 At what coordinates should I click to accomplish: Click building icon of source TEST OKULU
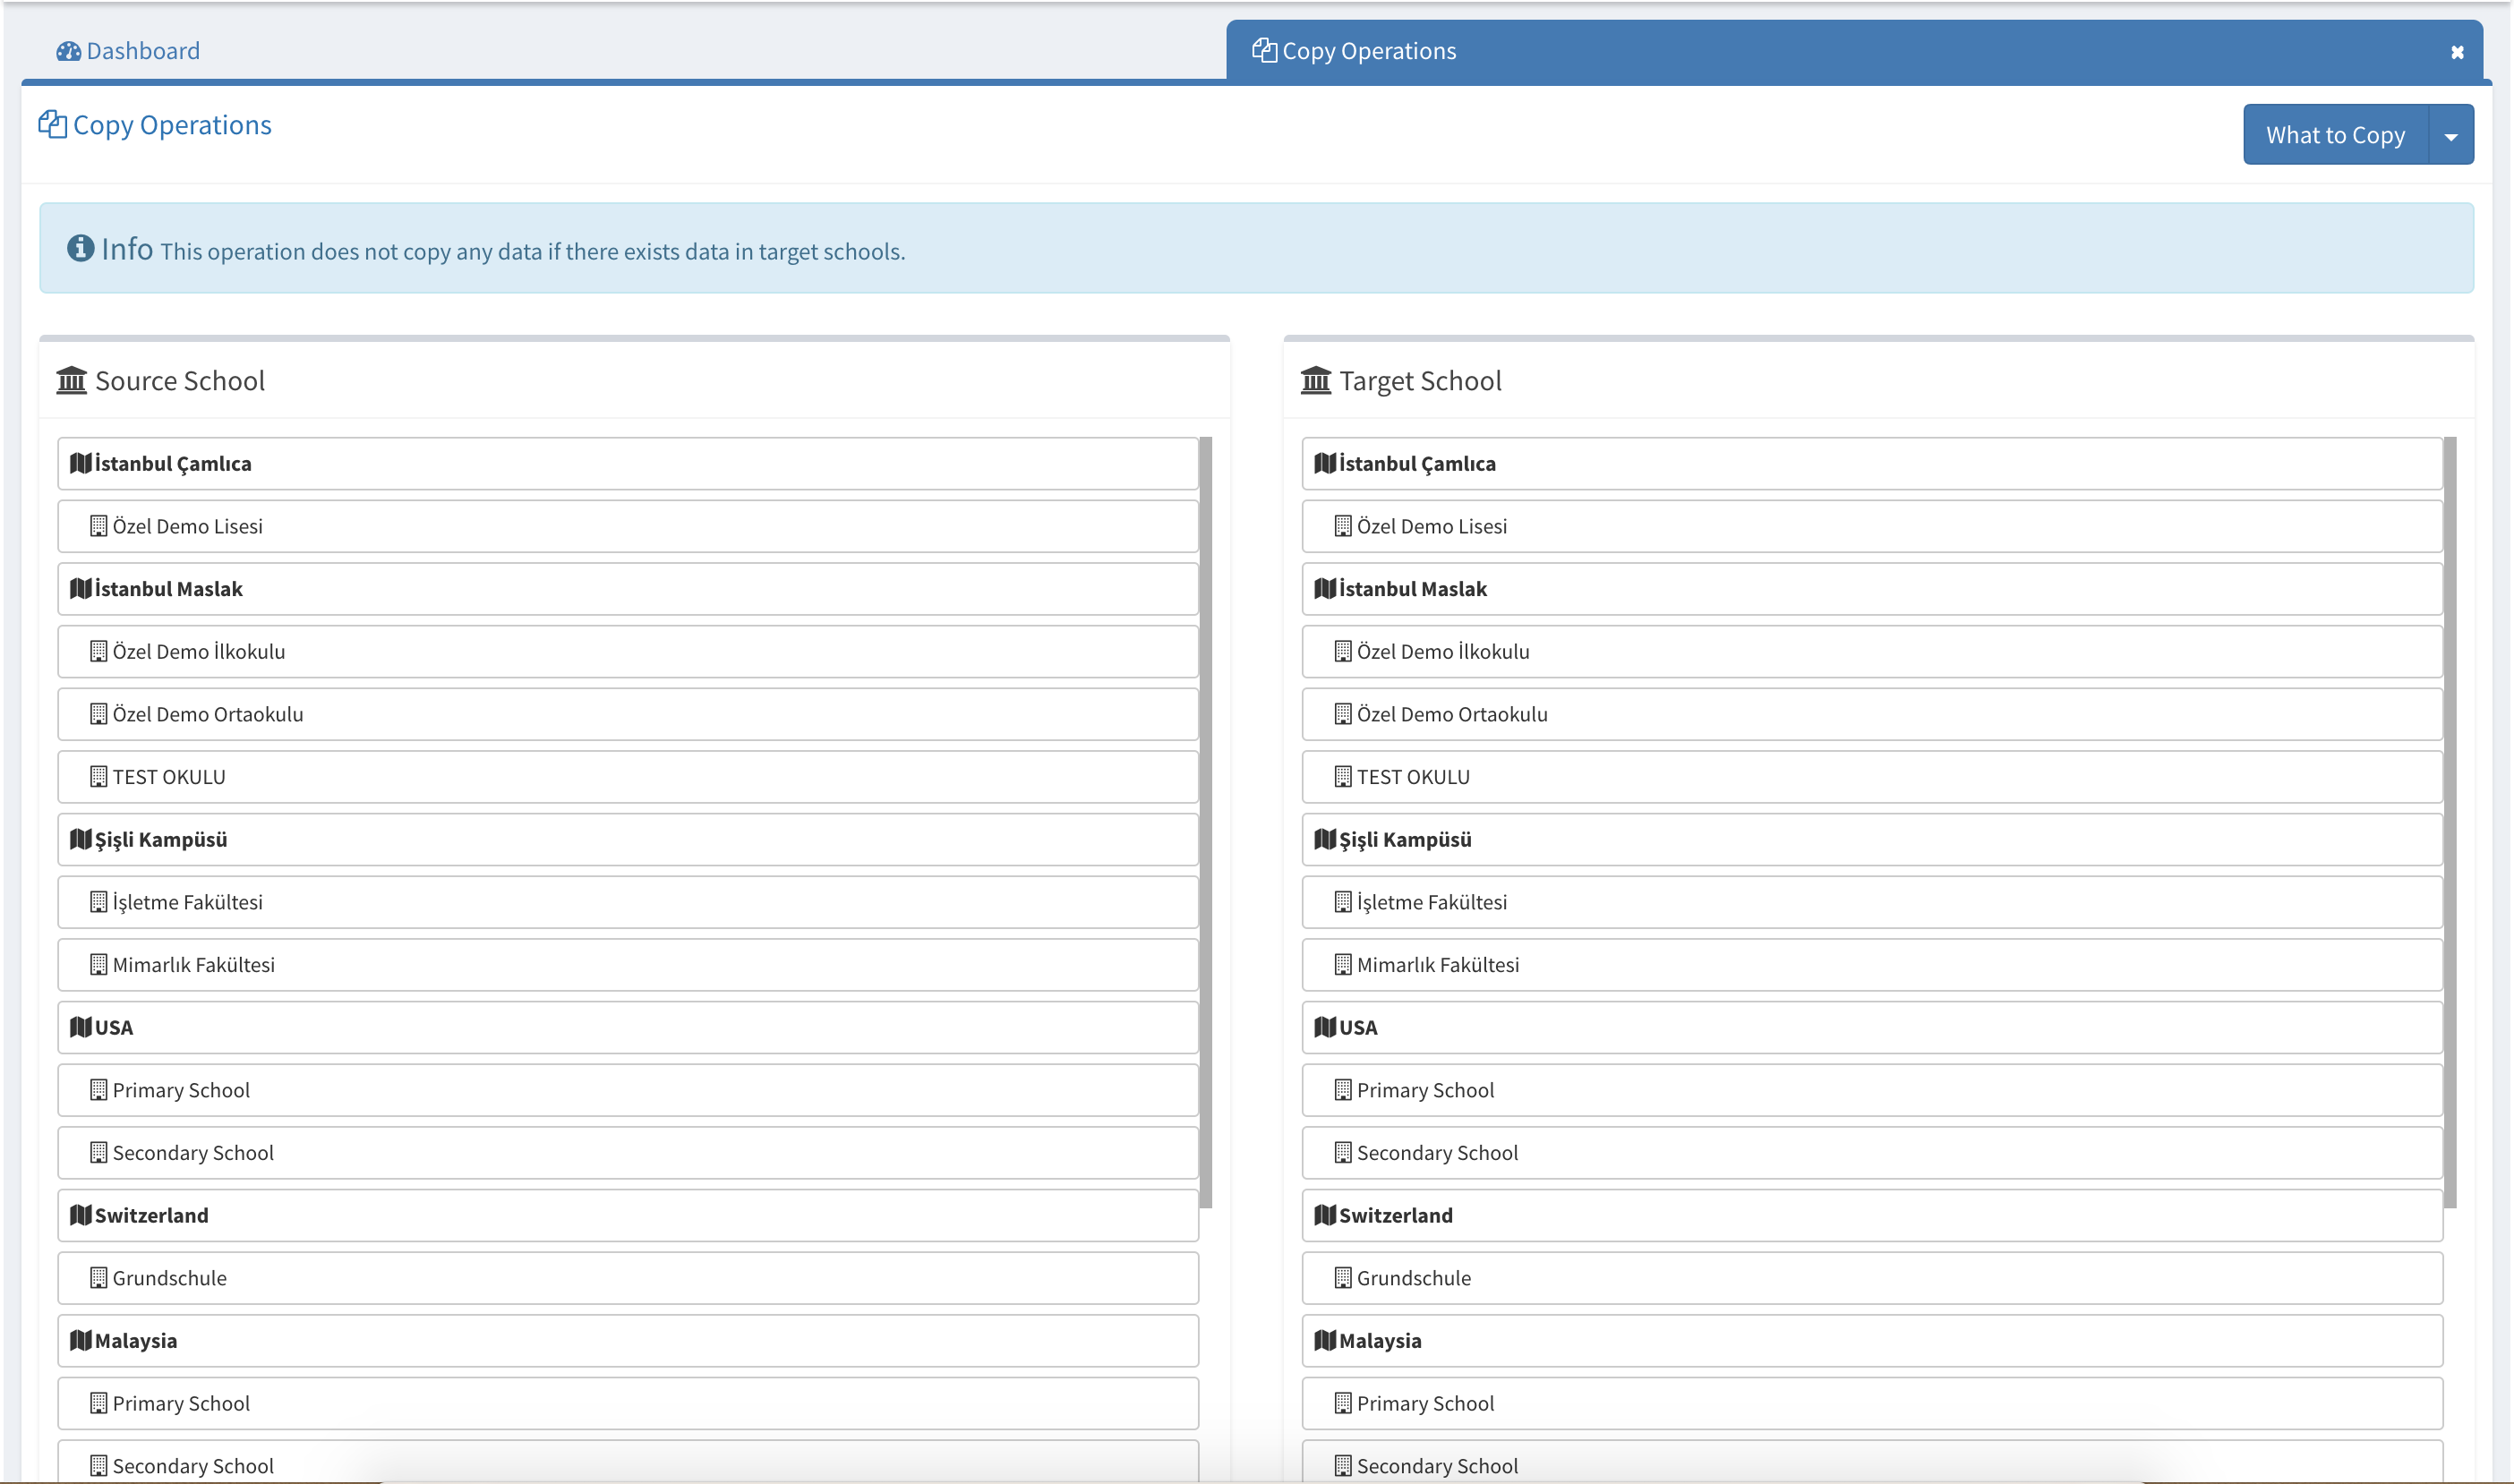click(98, 776)
